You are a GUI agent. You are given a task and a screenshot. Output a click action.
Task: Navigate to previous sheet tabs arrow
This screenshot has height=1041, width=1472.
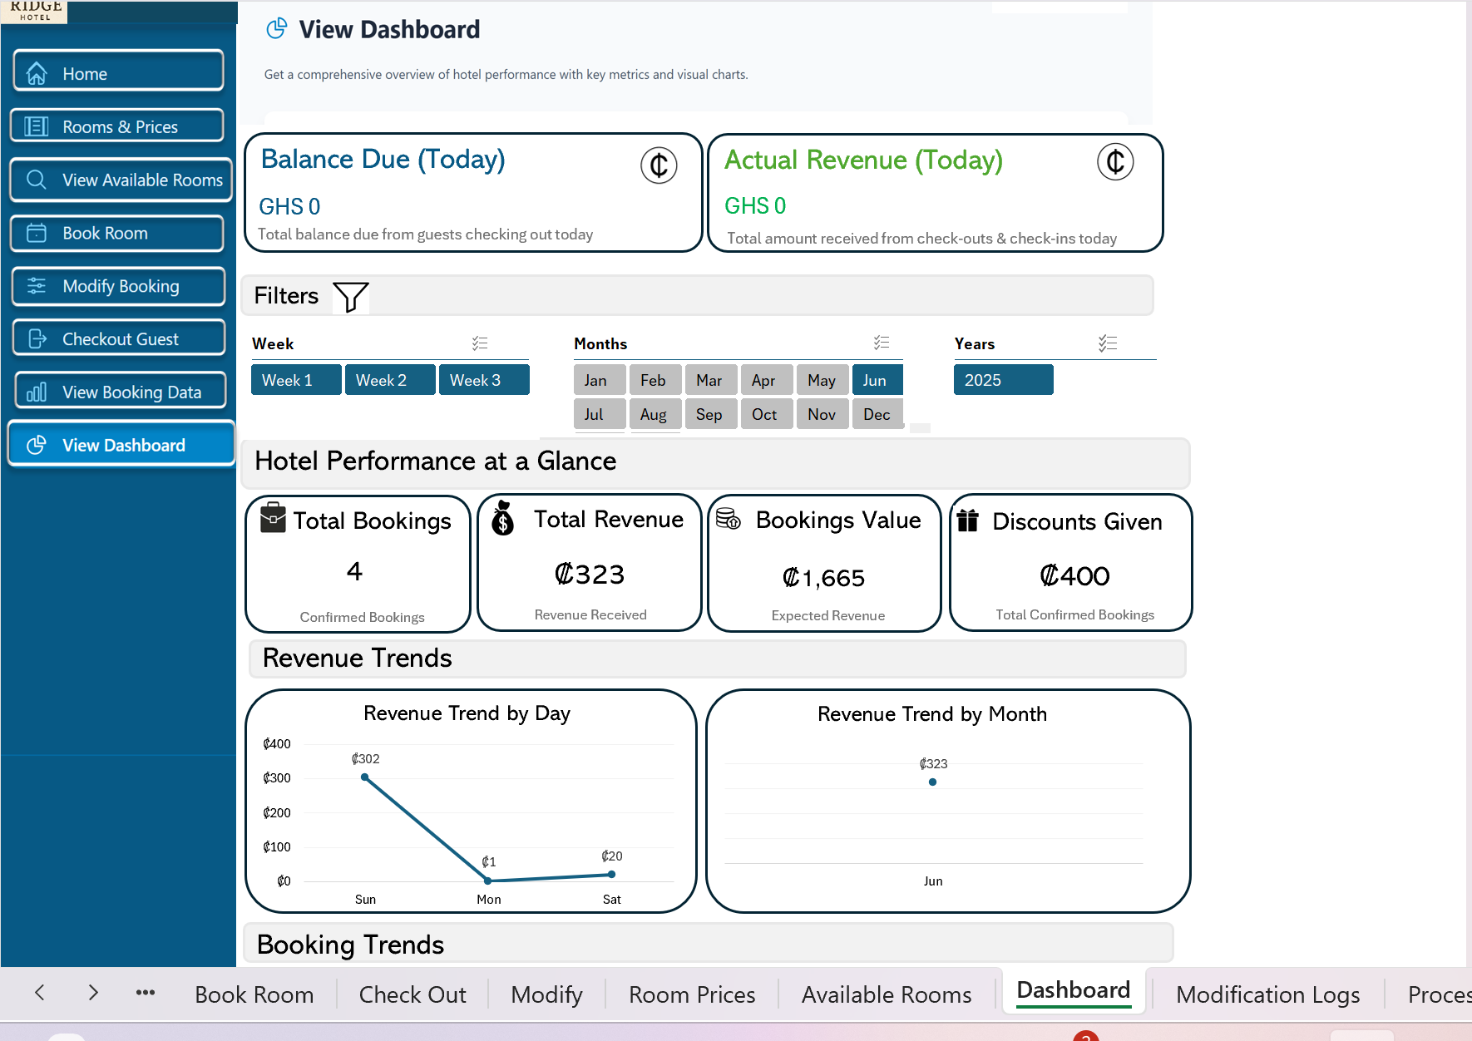click(x=40, y=992)
